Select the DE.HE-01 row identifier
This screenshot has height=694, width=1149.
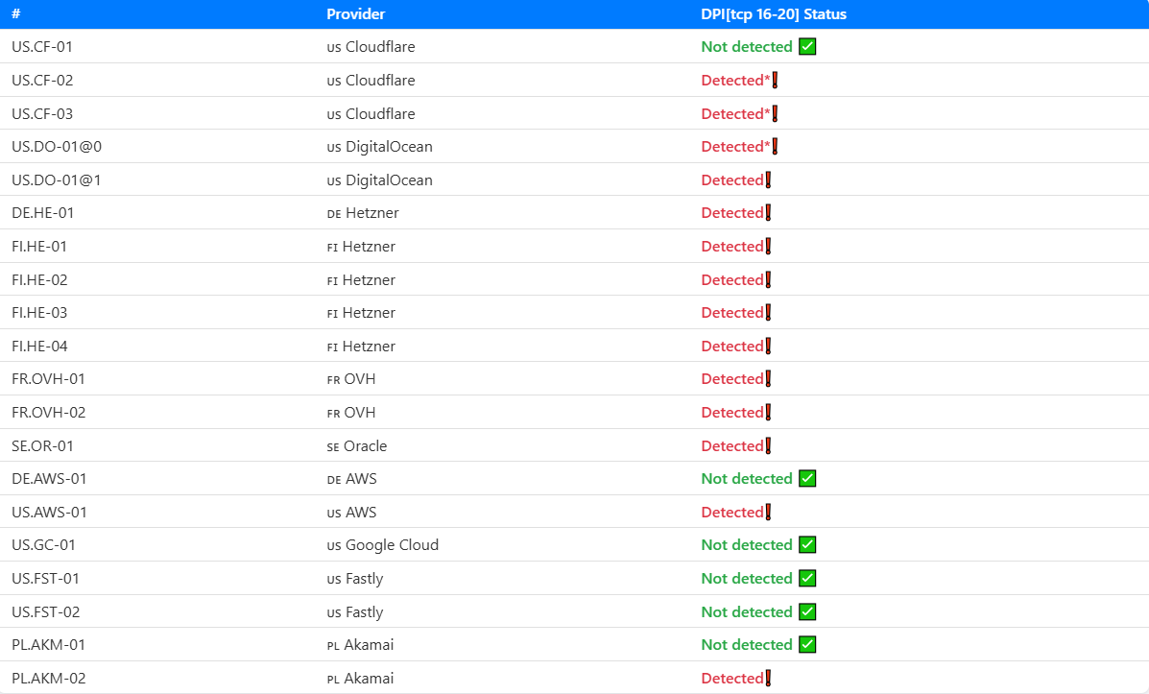42,213
